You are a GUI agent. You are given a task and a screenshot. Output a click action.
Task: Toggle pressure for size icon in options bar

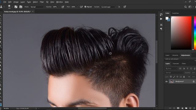click(125, 7)
